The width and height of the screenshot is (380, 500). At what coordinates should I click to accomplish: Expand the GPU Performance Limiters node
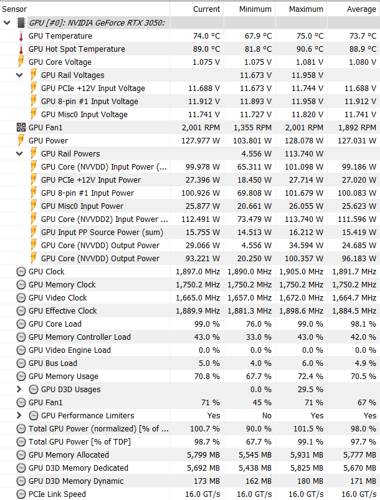(19, 415)
